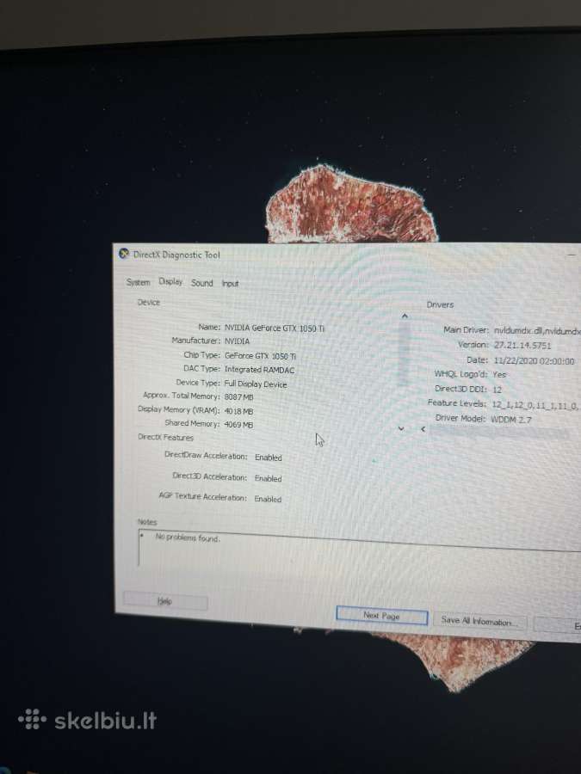The height and width of the screenshot is (774, 581).
Task: Click the Manufacturer value NVIDIA
Action: [238, 341]
